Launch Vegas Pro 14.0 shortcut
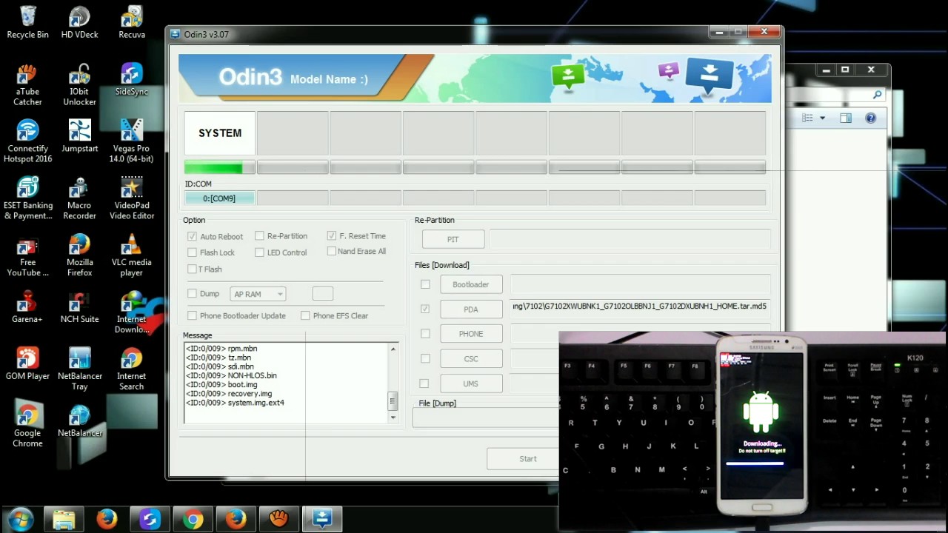Image resolution: width=948 pixels, height=533 pixels. (132, 141)
